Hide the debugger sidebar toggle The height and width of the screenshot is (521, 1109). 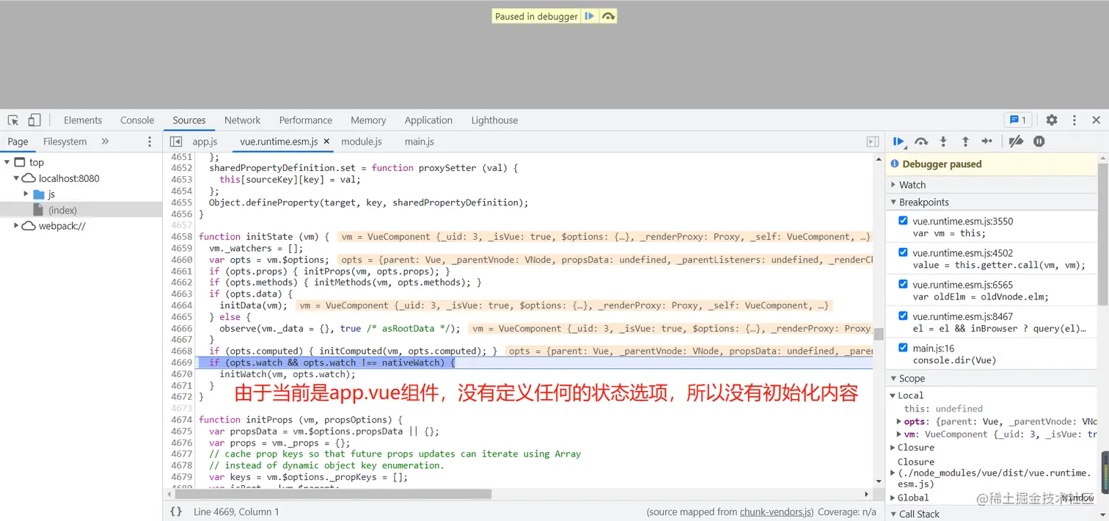coord(873,142)
